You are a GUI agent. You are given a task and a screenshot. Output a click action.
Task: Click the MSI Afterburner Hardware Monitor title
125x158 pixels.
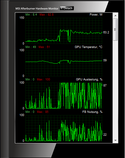click(37, 9)
